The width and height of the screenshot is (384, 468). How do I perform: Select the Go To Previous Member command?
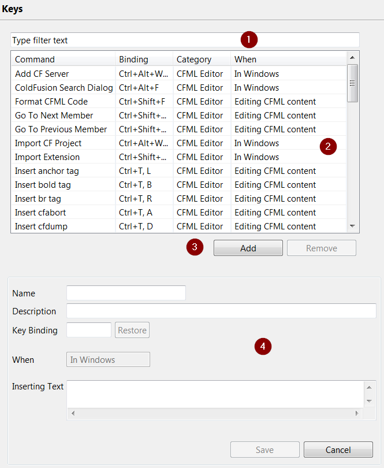point(61,129)
